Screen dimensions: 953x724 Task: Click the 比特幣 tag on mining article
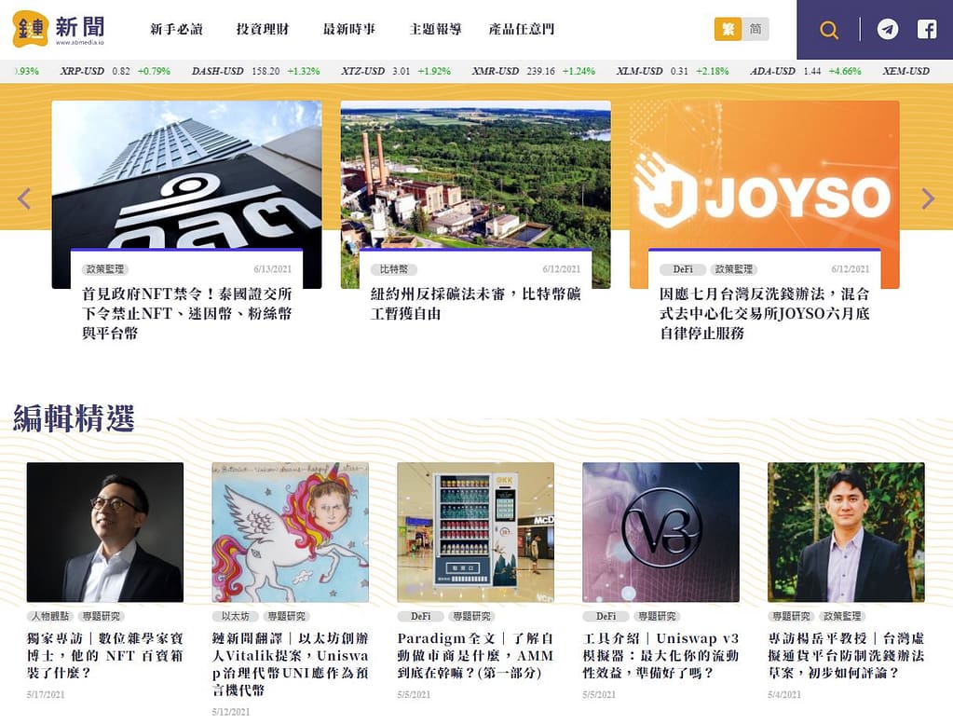click(394, 269)
